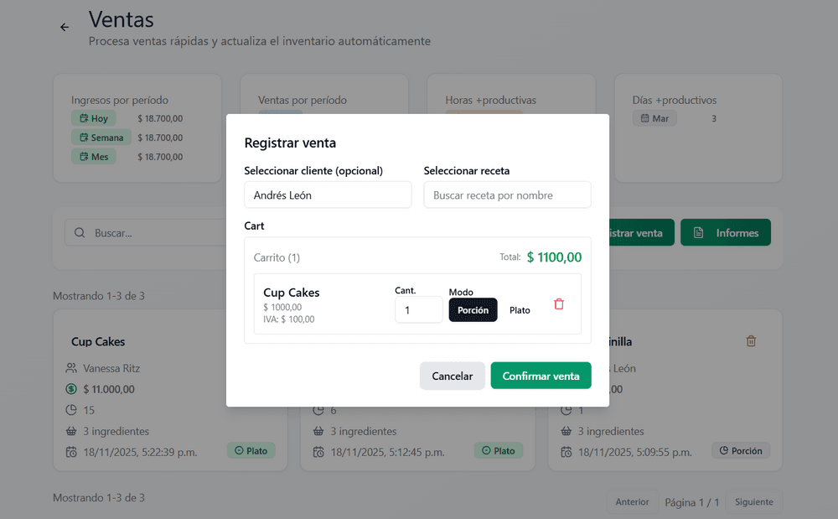Click the calendar icon in the Mar badge

click(x=644, y=118)
